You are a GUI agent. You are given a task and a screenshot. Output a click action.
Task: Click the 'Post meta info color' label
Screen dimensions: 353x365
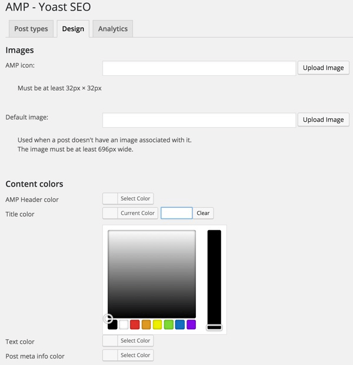tap(35, 356)
